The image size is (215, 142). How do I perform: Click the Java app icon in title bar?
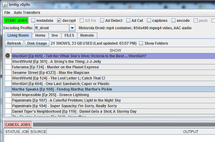5,5
